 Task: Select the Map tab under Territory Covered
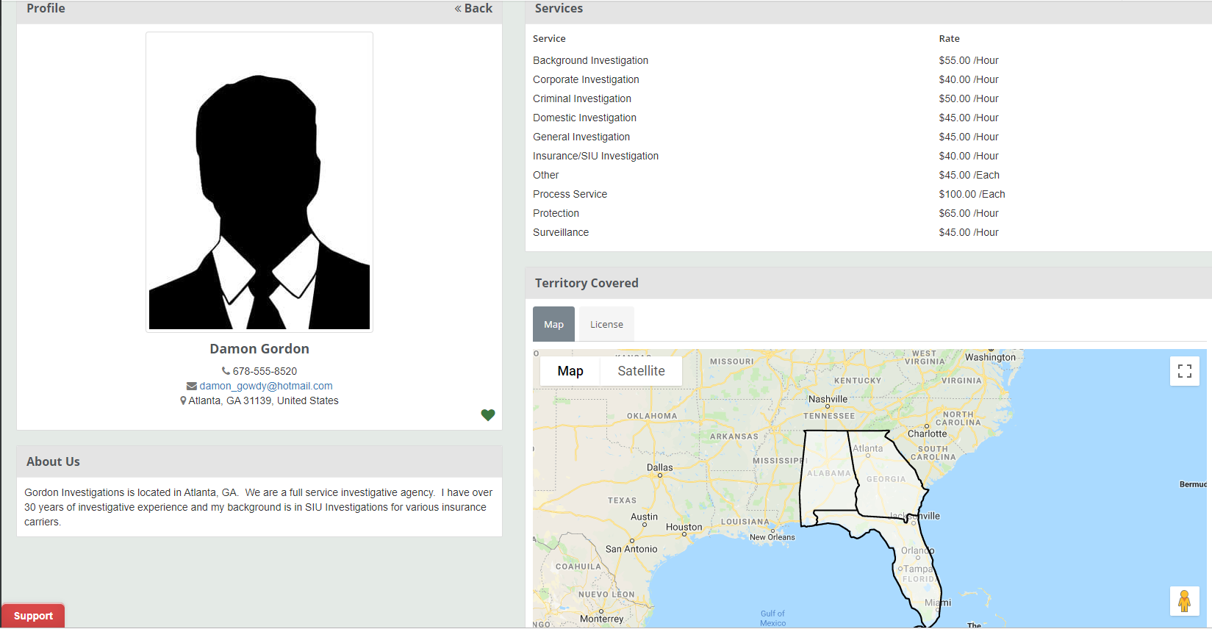553,324
